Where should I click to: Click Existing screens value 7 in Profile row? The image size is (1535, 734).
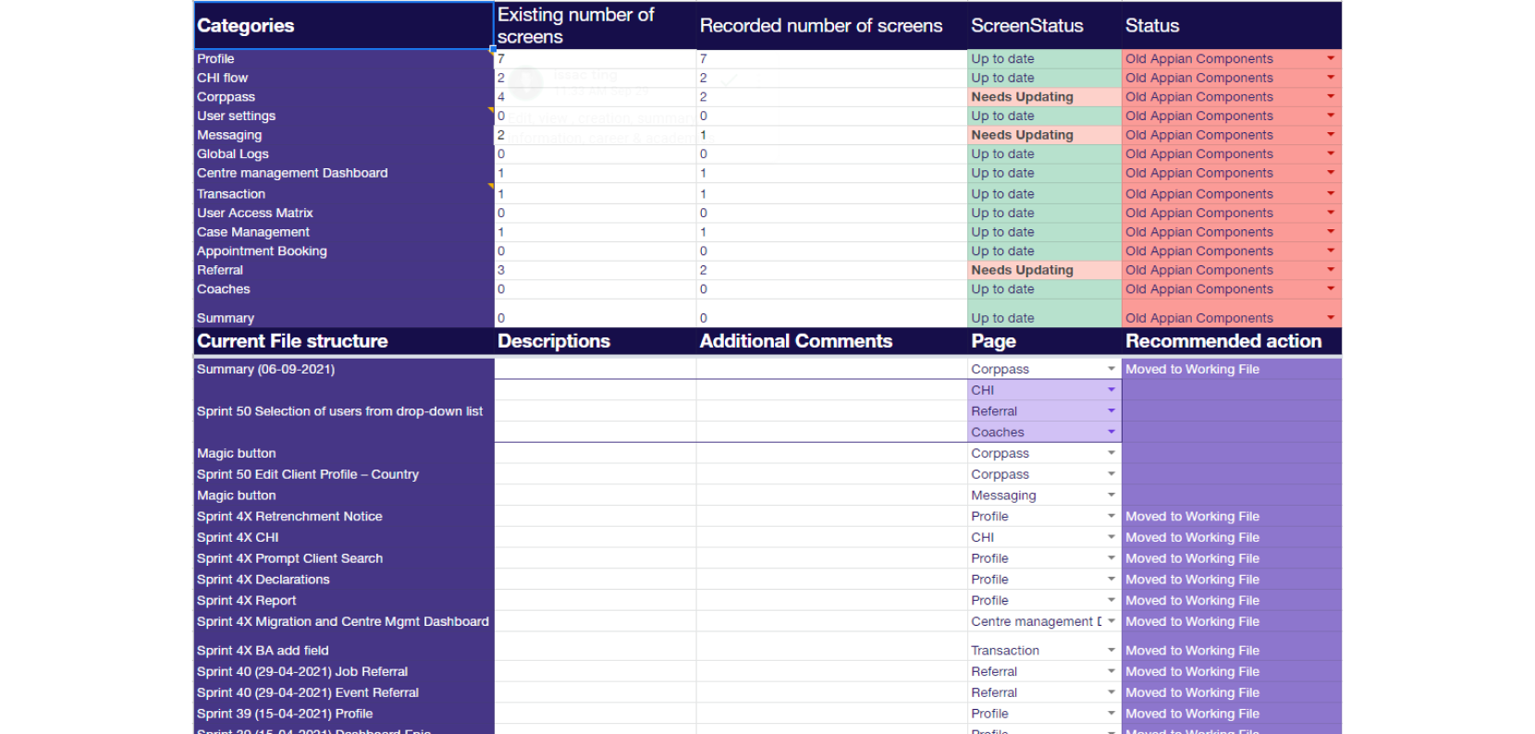596,58
